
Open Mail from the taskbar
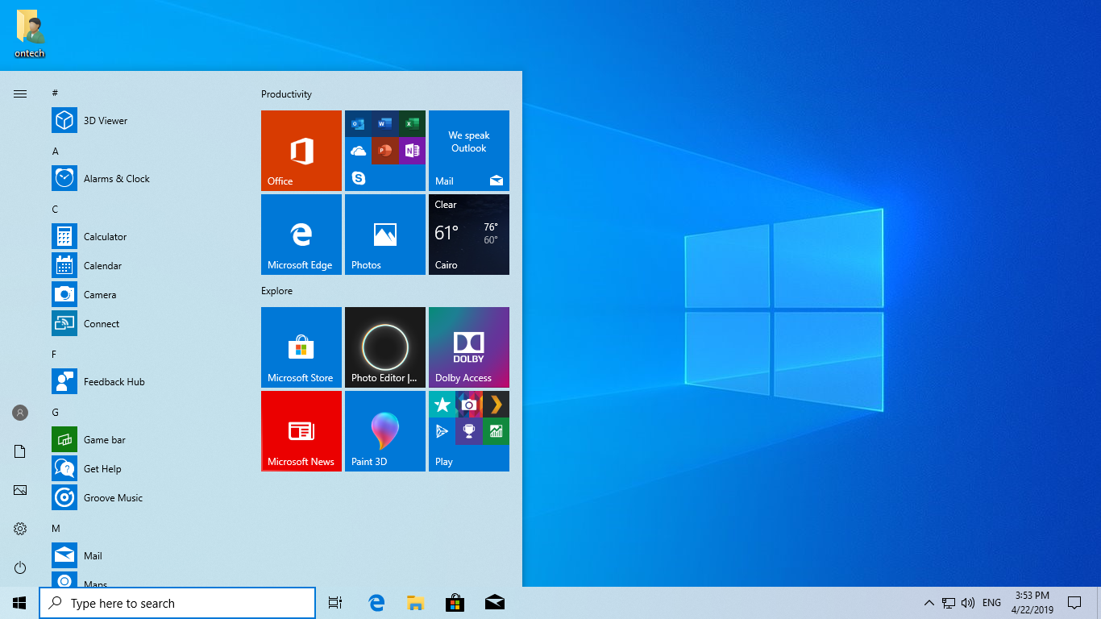(x=494, y=603)
